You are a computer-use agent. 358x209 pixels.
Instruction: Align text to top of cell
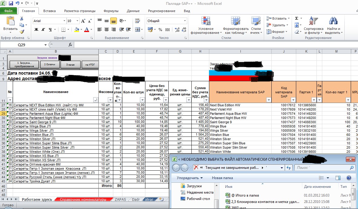(x=100, y=21)
